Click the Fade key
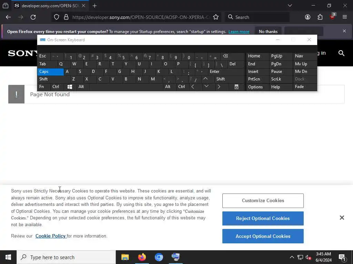Viewport: 353px width, 264px height. click(x=305, y=87)
